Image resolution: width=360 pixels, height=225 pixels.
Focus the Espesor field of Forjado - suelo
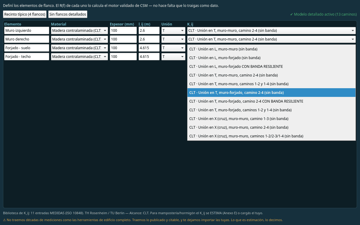(123, 48)
